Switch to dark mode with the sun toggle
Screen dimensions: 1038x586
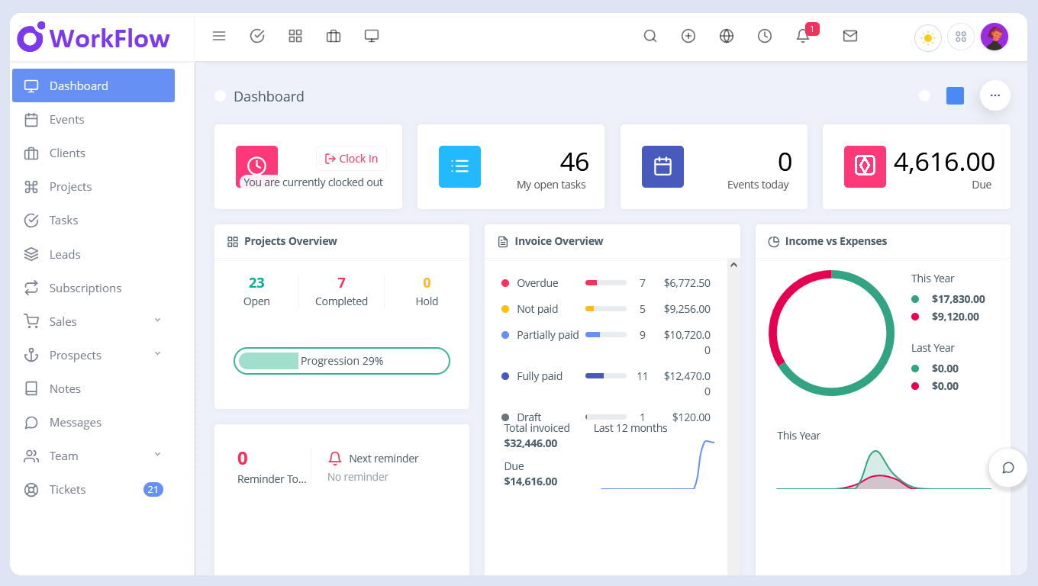click(927, 37)
